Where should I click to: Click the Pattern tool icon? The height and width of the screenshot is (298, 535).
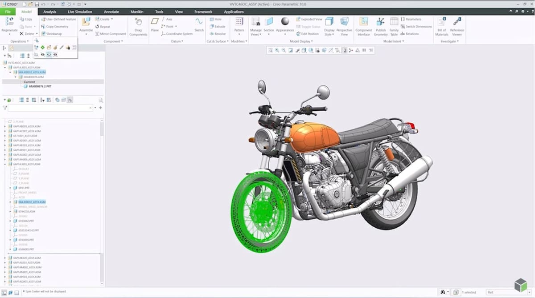239,22
